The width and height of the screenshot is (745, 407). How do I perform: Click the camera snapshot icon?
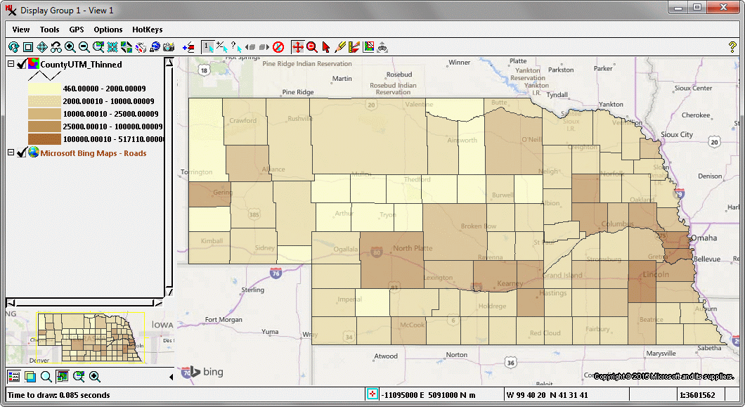click(x=169, y=47)
